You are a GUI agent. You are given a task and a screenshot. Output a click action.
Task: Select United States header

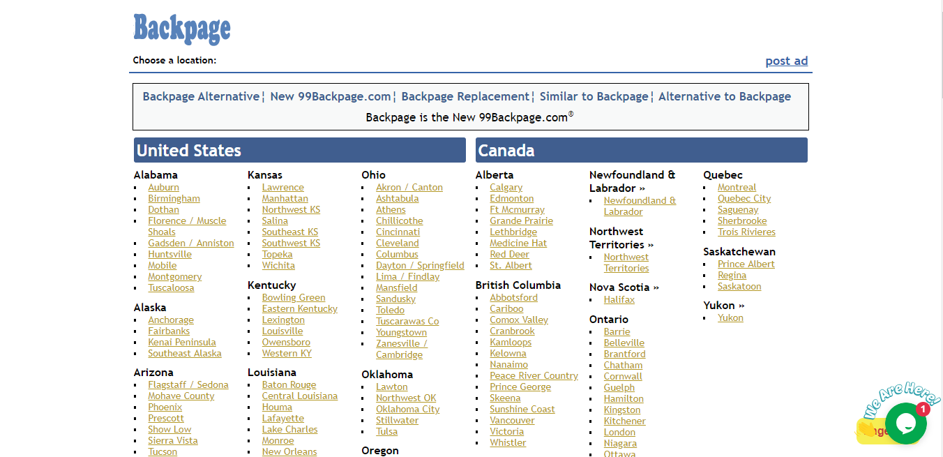click(300, 150)
